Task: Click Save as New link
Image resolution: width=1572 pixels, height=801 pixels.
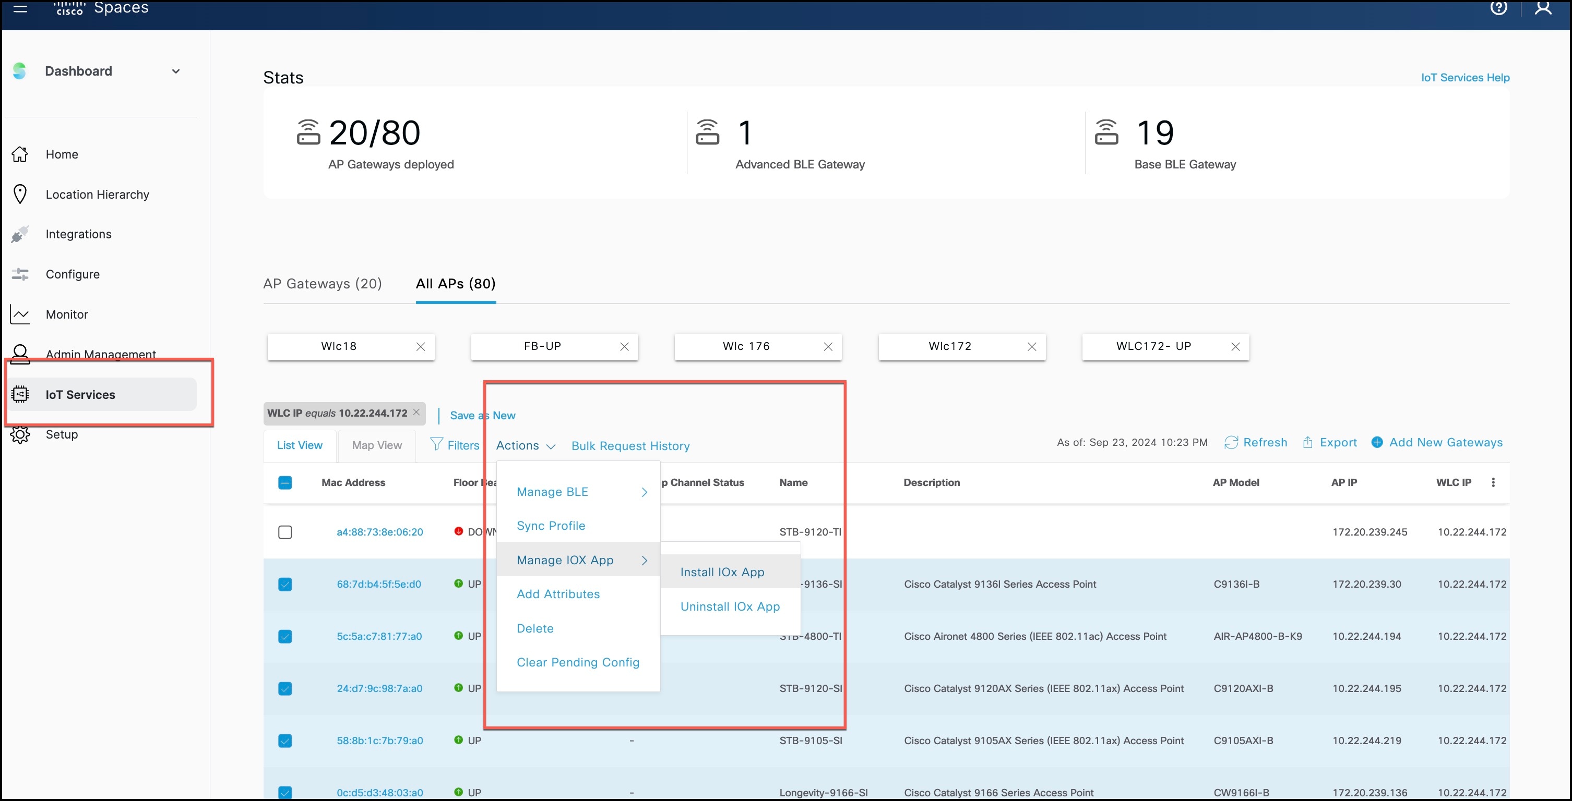Action: pyautogui.click(x=483, y=415)
